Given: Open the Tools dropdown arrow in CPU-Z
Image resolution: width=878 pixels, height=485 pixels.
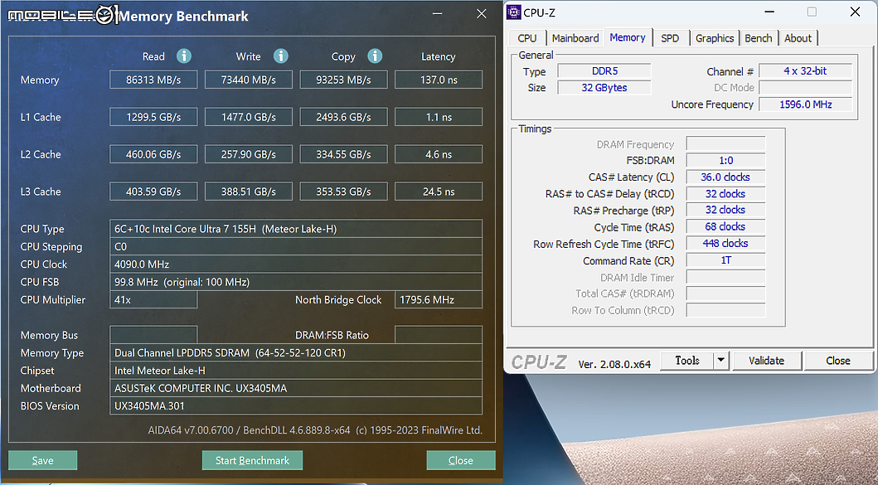Looking at the screenshot, I should pyautogui.click(x=721, y=361).
